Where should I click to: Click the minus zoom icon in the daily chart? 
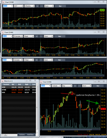42,6
